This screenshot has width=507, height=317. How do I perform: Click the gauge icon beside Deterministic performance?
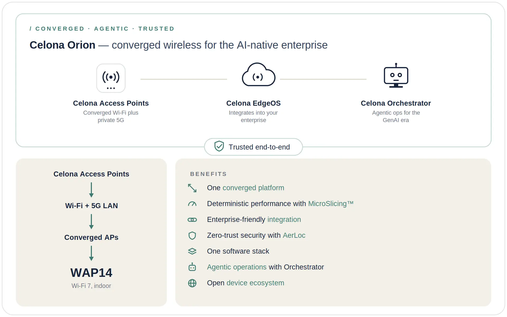pyautogui.click(x=192, y=204)
